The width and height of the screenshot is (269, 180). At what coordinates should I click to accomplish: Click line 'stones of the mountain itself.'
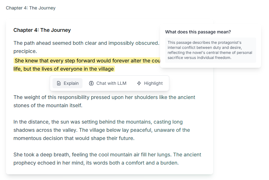point(48,105)
